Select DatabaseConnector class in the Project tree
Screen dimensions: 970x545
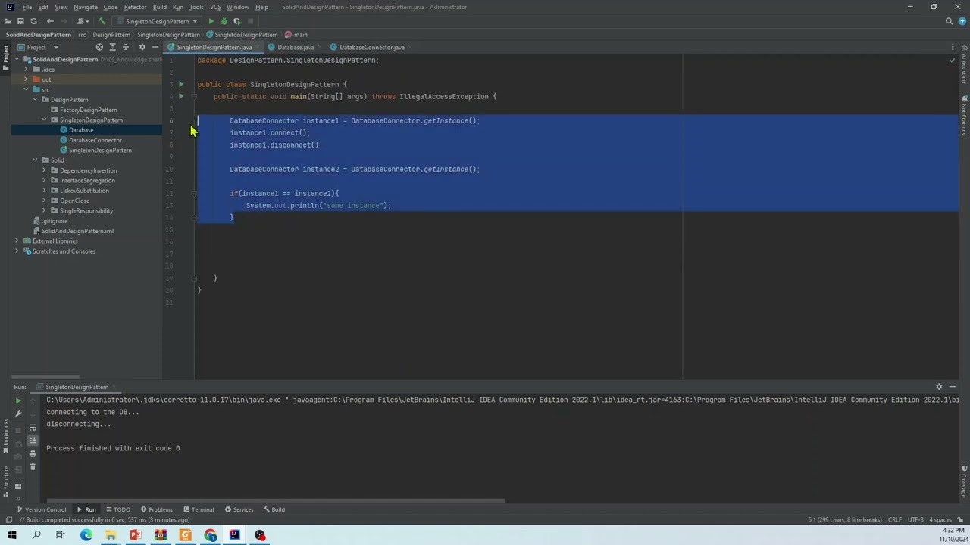pyautogui.click(x=95, y=140)
